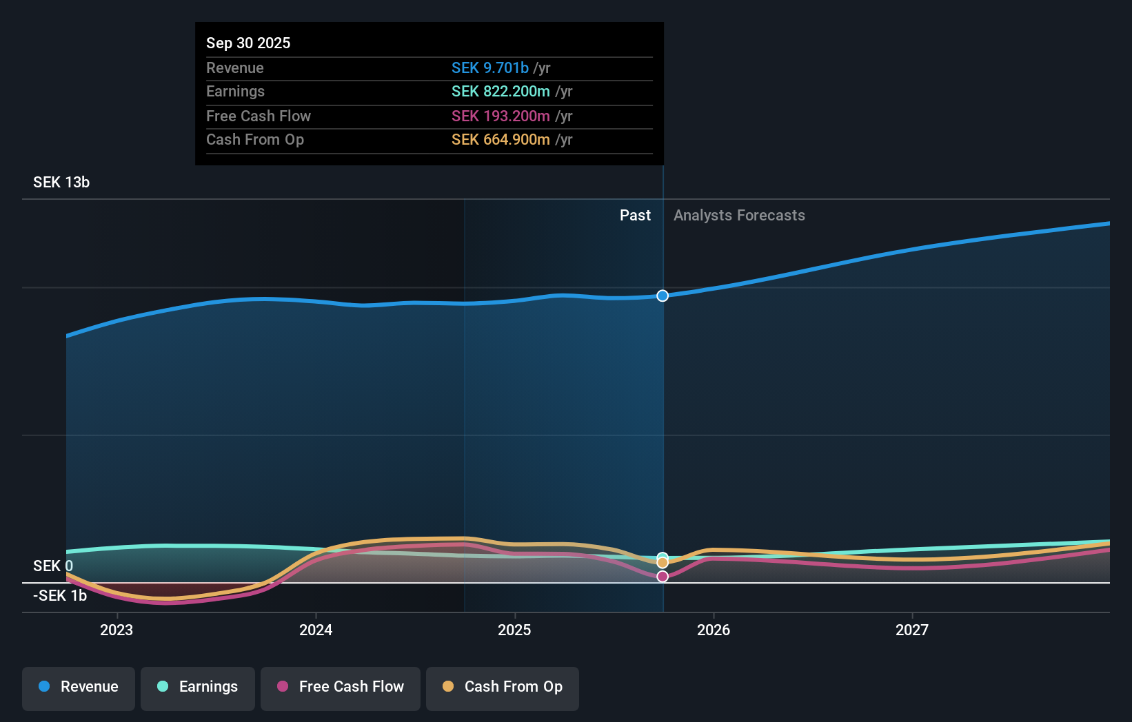This screenshot has height=722, width=1132.
Task: Toggle the Cash From Op series visibility
Action: point(503,687)
